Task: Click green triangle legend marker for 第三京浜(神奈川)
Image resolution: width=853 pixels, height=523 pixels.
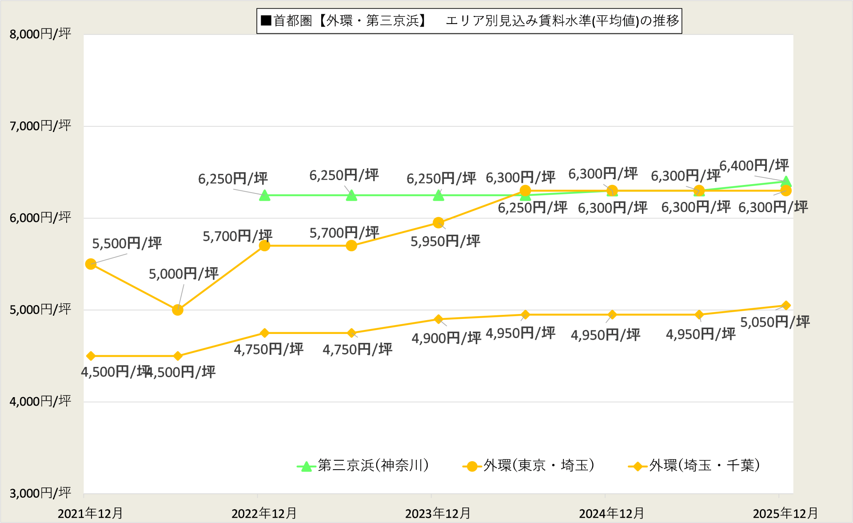Action: pos(306,467)
